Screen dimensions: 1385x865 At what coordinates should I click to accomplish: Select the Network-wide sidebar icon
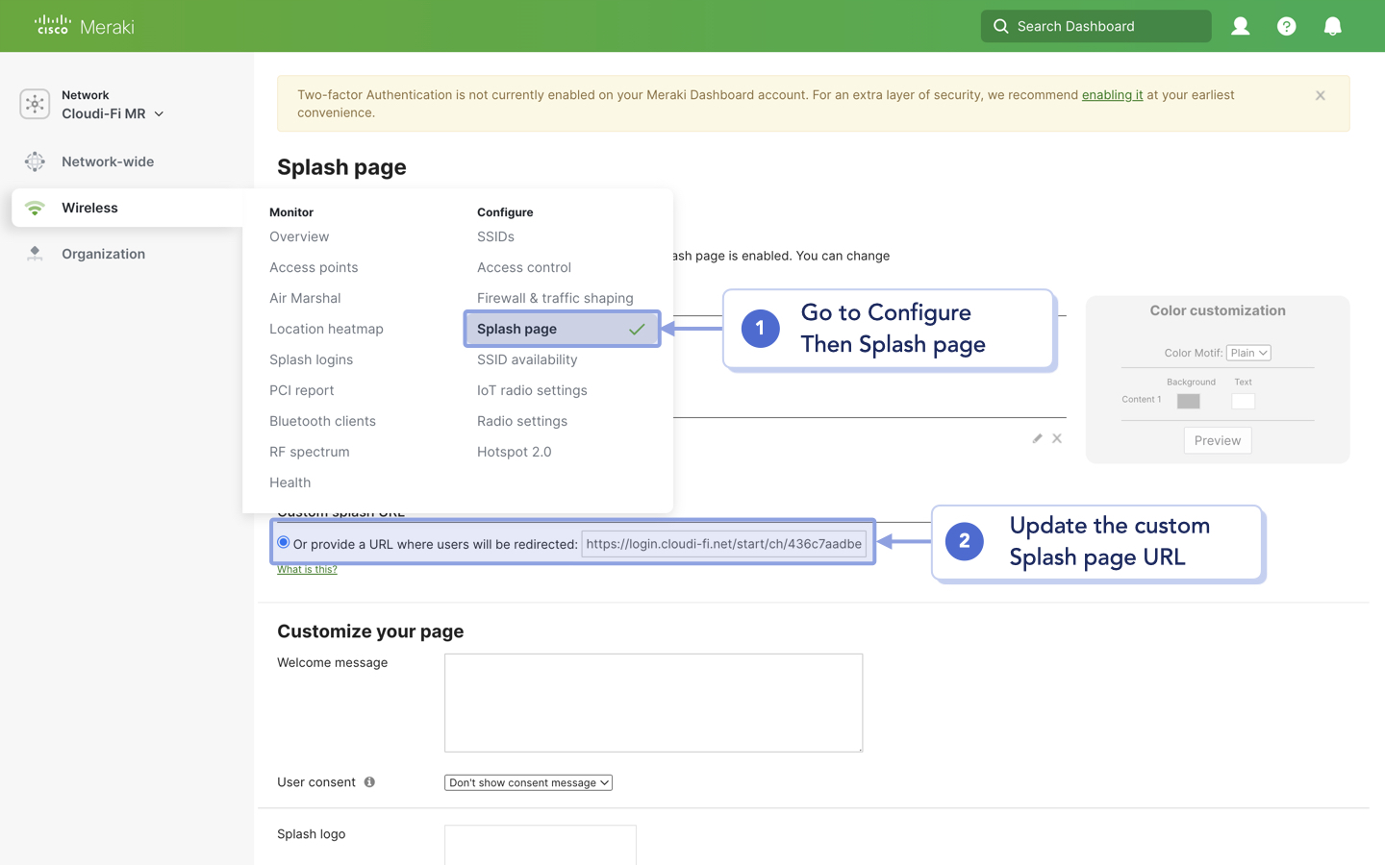35,161
